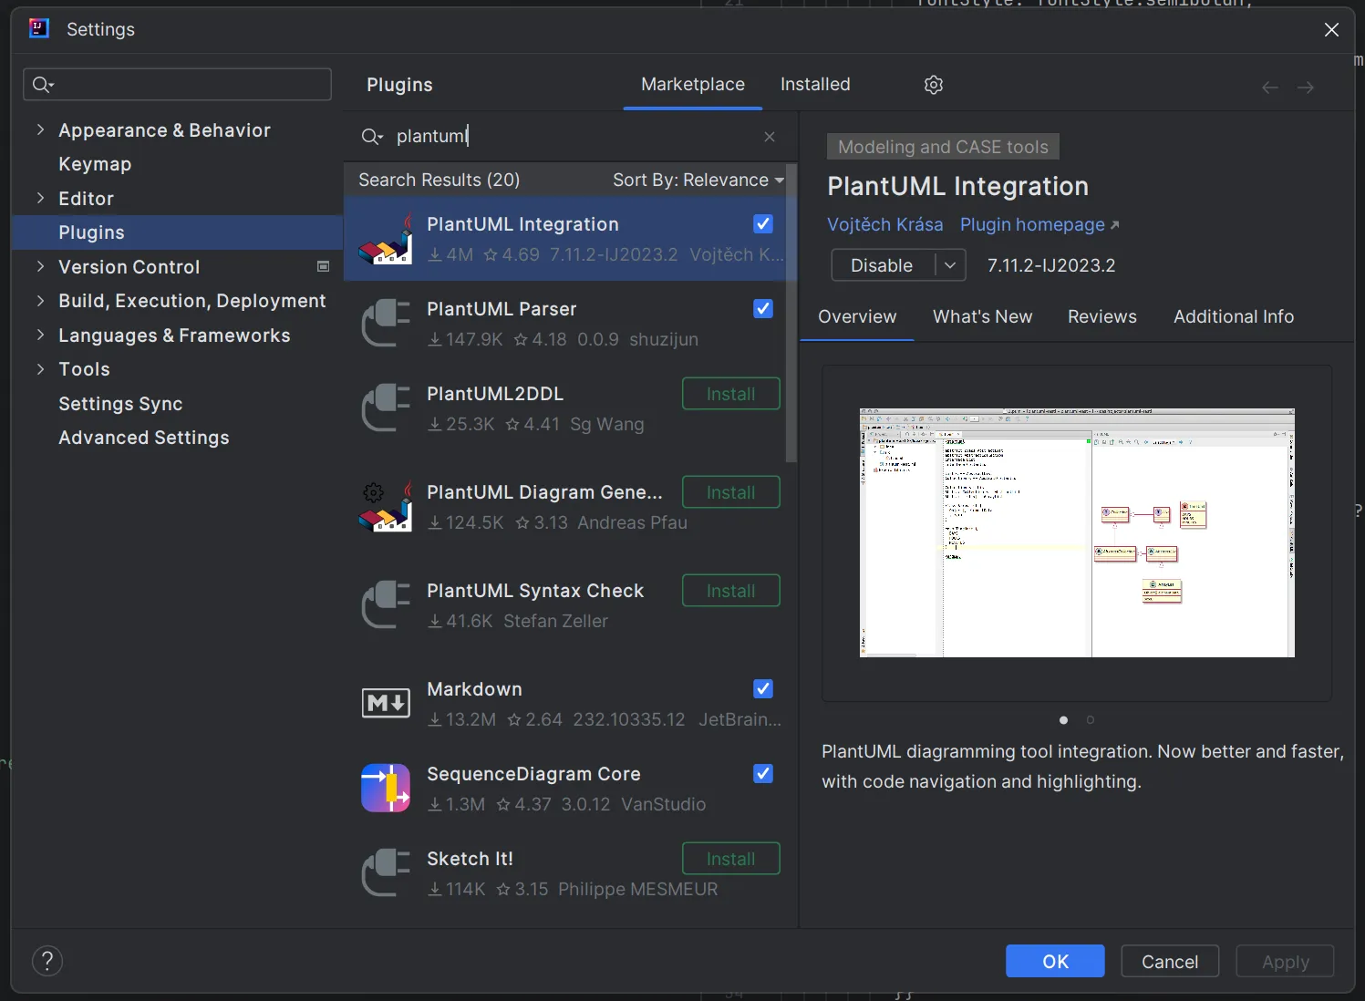Viewport: 1365px width, 1001px height.
Task: Expand the Version Control node
Action: click(x=40, y=266)
